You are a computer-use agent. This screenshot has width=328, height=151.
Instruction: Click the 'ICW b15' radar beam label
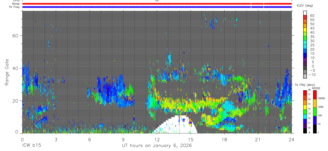[32, 146]
